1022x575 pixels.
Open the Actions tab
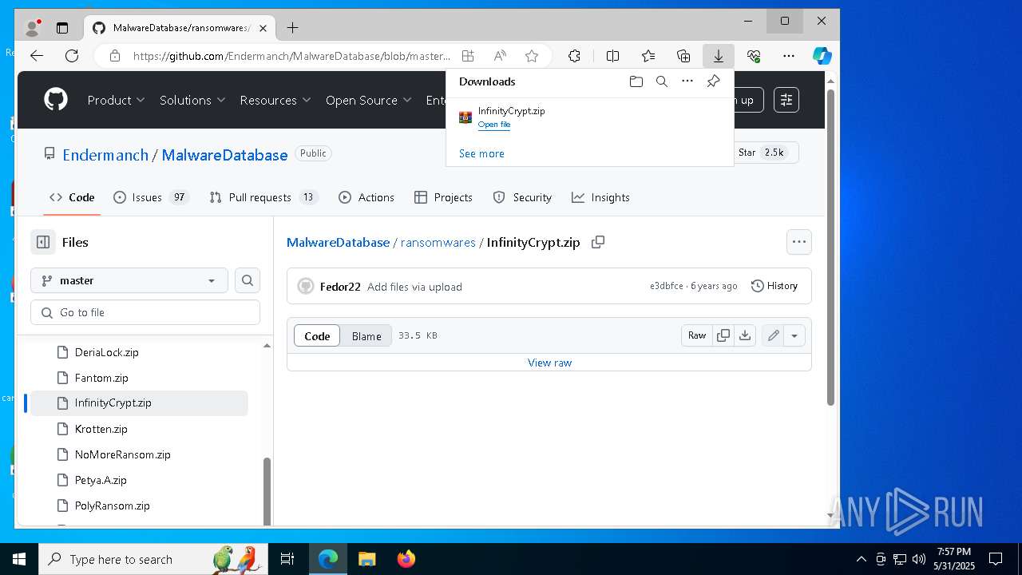[x=366, y=197]
